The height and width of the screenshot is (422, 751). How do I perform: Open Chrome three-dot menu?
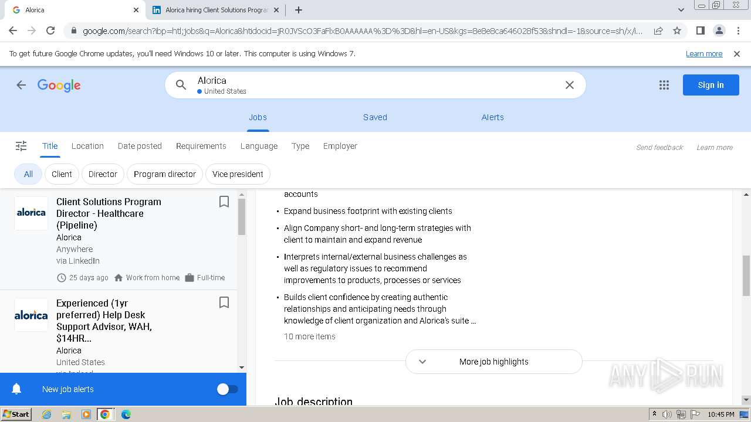[738, 30]
